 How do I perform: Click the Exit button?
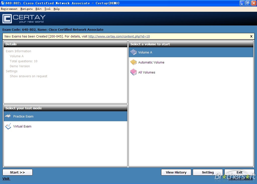coord(239,172)
